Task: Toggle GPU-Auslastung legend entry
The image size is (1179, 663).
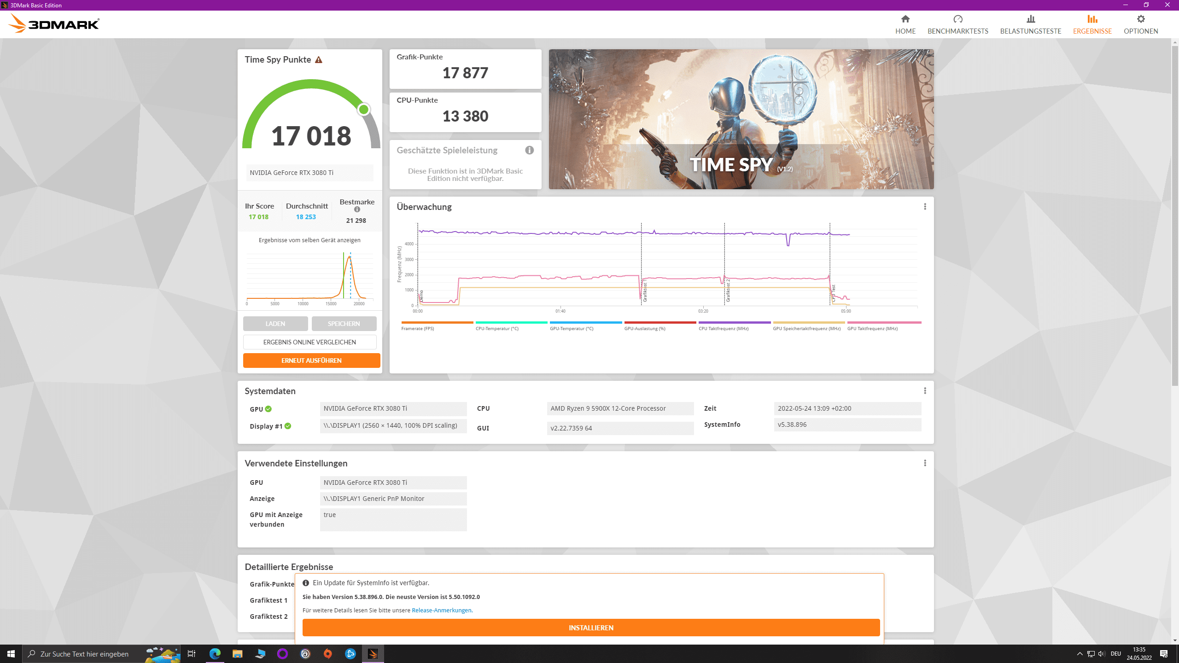Action: click(660, 326)
